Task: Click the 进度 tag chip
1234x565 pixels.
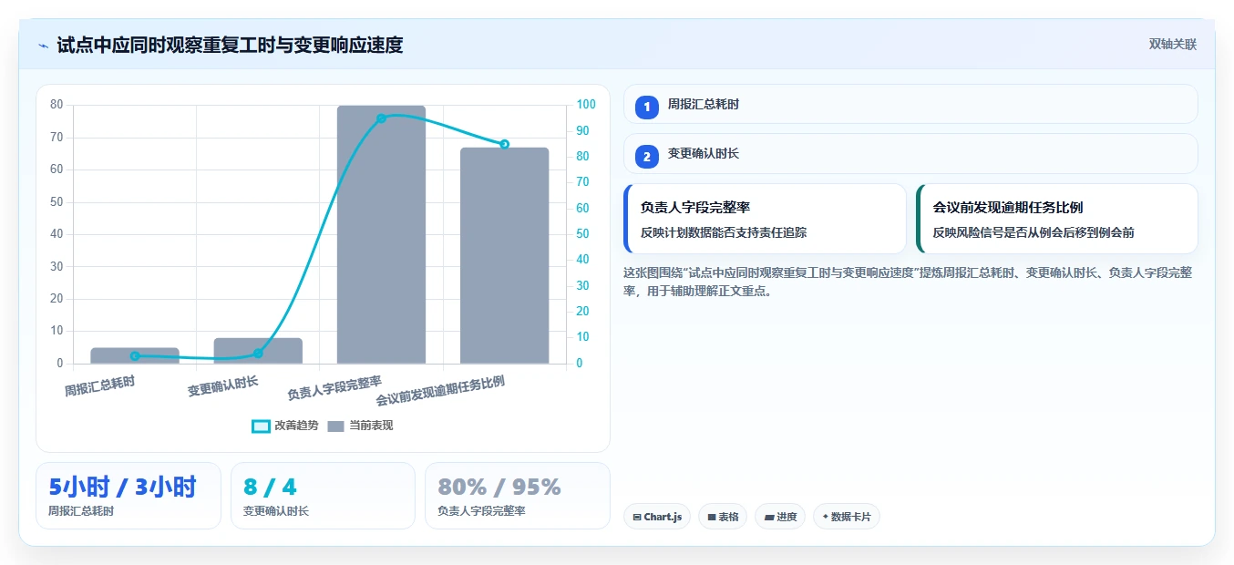Action: 780,517
